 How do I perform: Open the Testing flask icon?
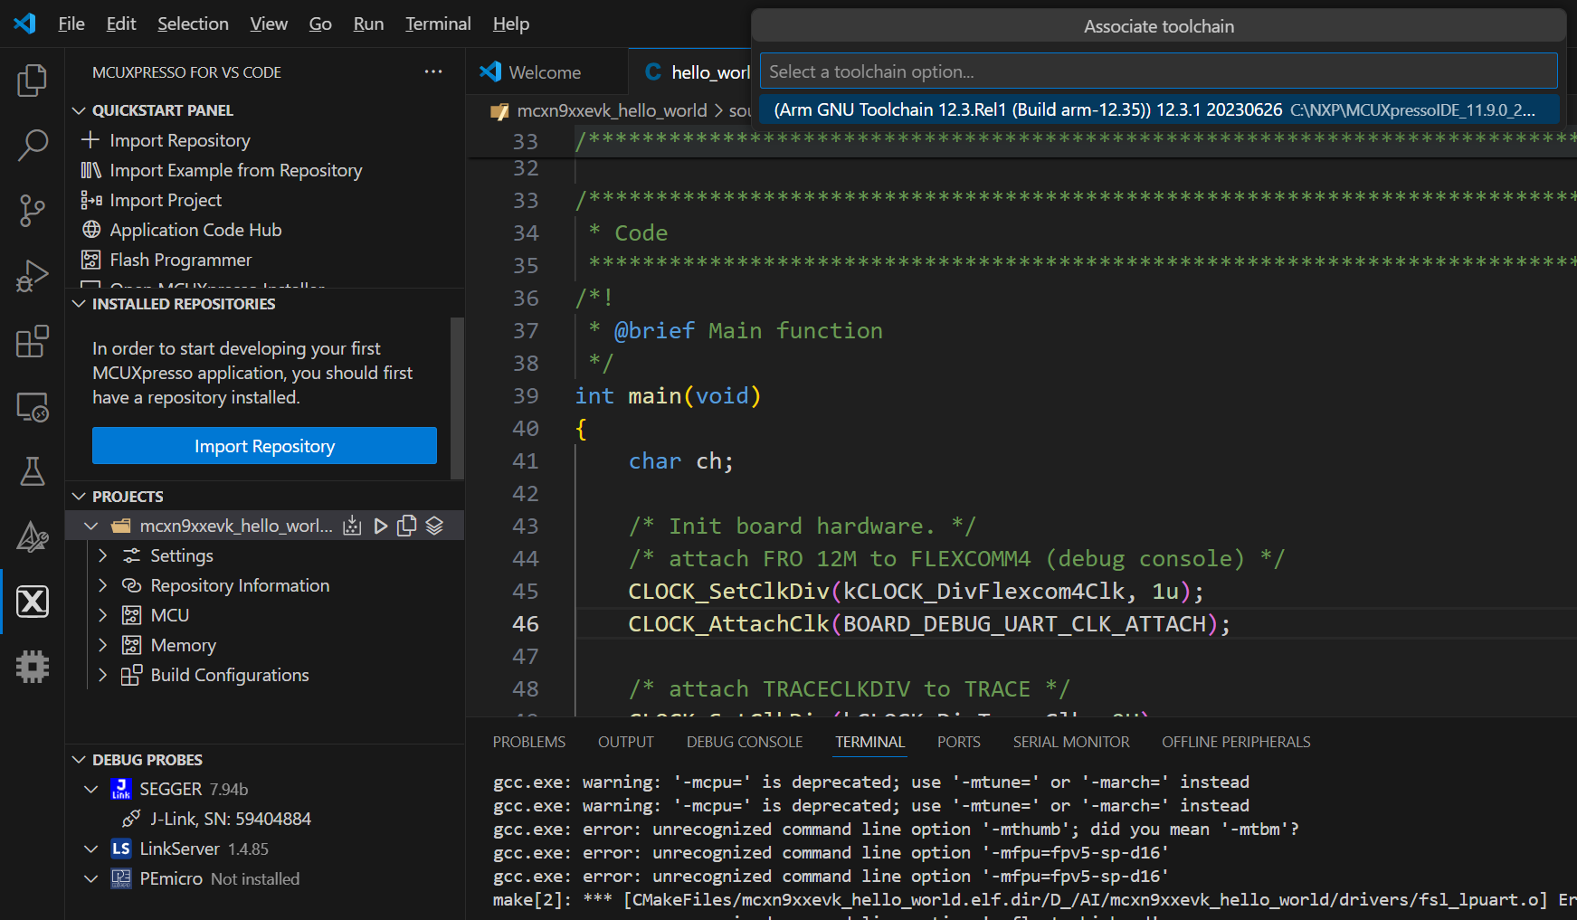pos(32,471)
